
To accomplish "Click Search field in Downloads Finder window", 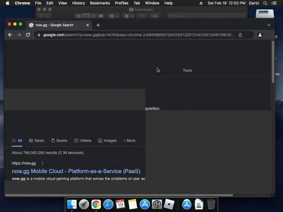I will point(206,16).
